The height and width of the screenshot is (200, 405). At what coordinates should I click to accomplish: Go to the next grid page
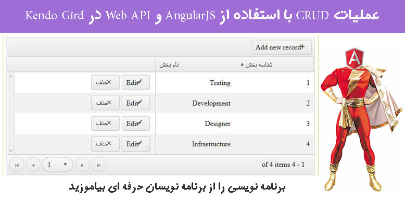point(82,165)
